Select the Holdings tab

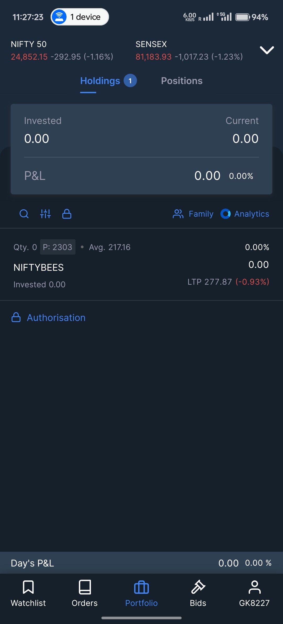[x=100, y=81]
